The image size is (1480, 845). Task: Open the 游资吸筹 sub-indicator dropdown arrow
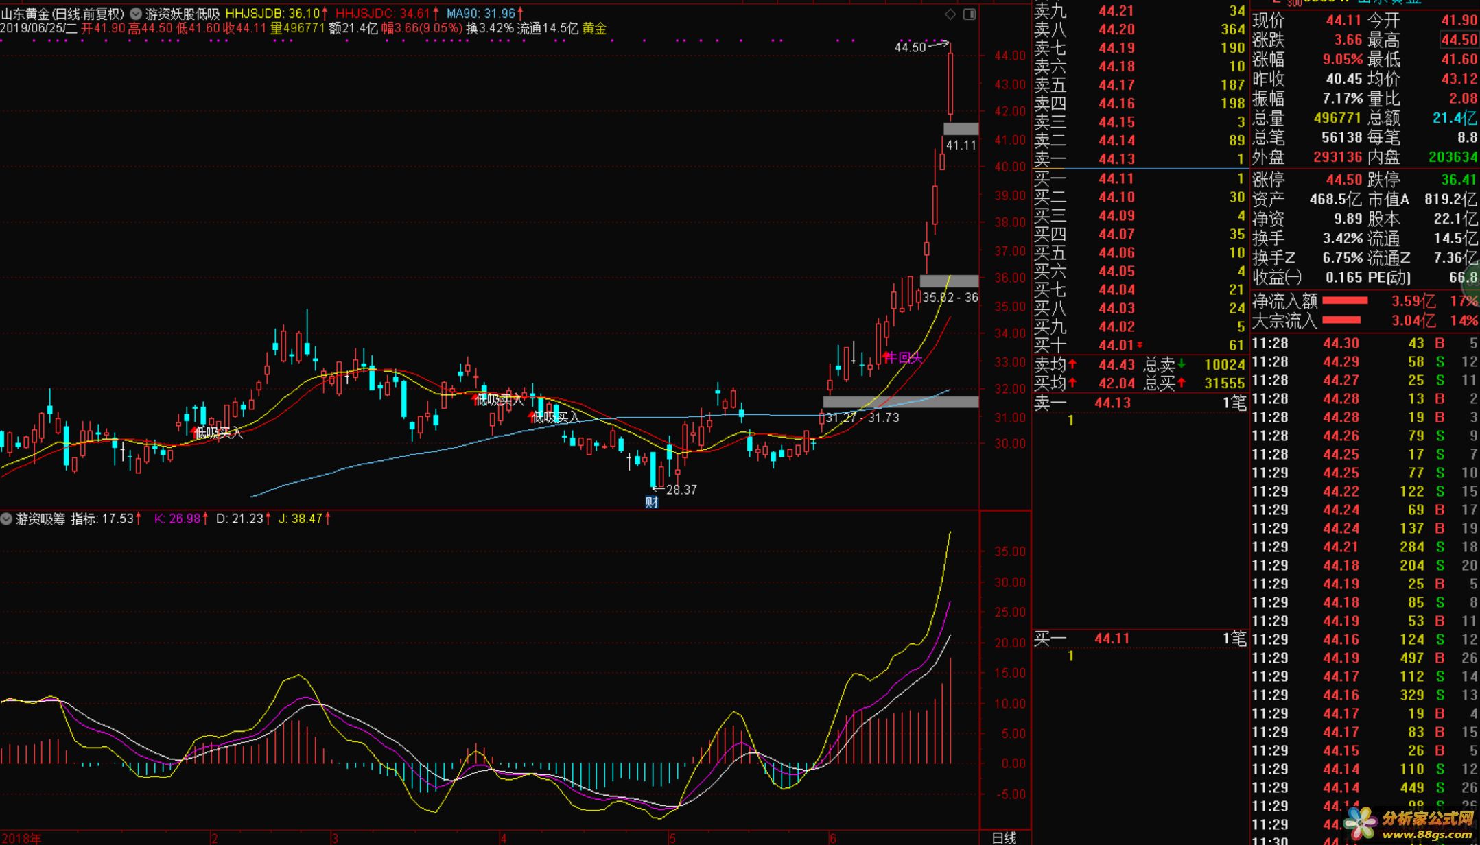tap(7, 519)
